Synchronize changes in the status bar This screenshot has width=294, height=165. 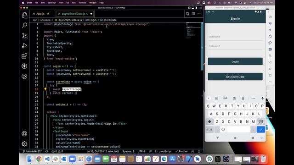pyautogui.click(x=47, y=151)
